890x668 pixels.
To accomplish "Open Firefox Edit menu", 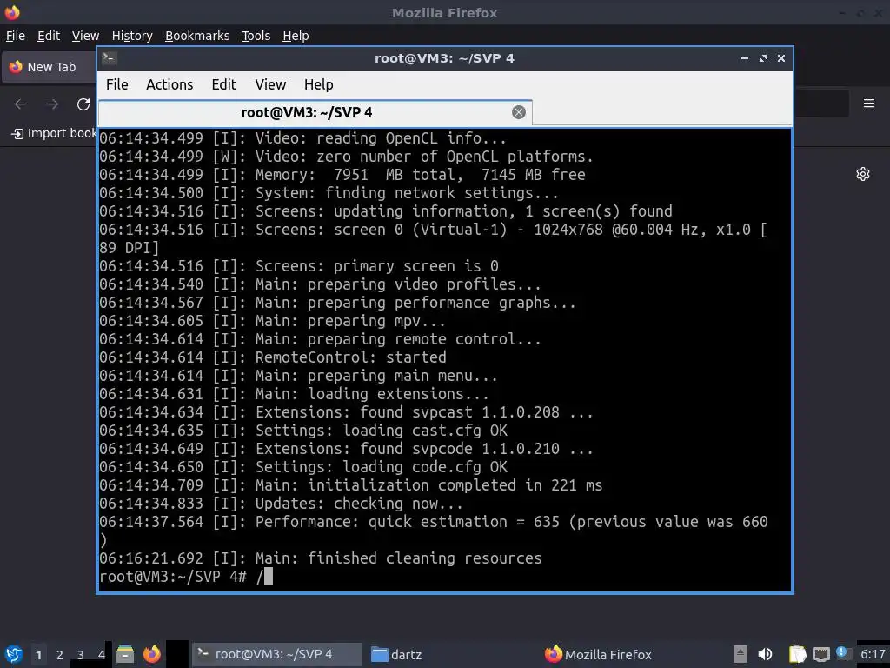I will pyautogui.click(x=49, y=36).
